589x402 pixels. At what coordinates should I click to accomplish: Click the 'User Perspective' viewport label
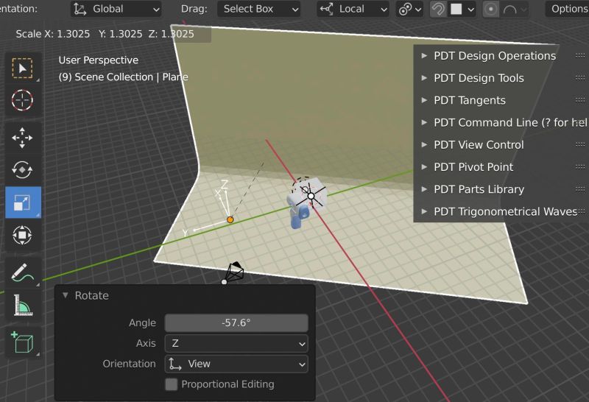click(99, 60)
